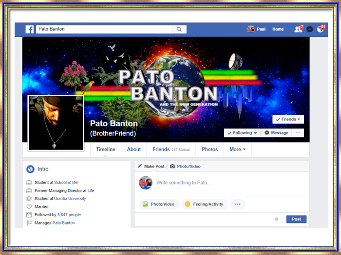Open the notifications globe icon
This screenshot has width=341, height=255.
pos(321,29)
